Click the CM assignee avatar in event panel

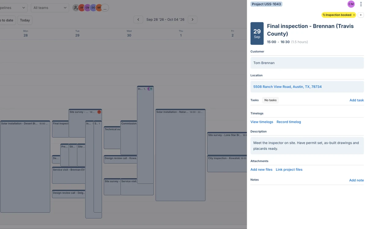(351, 4)
